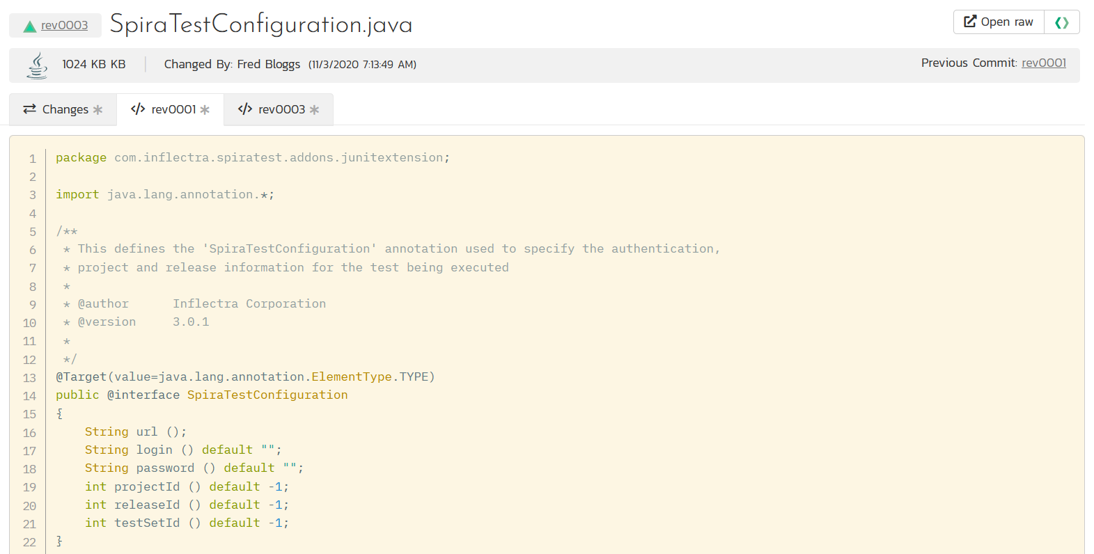Click the Open raw button
1094x554 pixels.
point(999,22)
